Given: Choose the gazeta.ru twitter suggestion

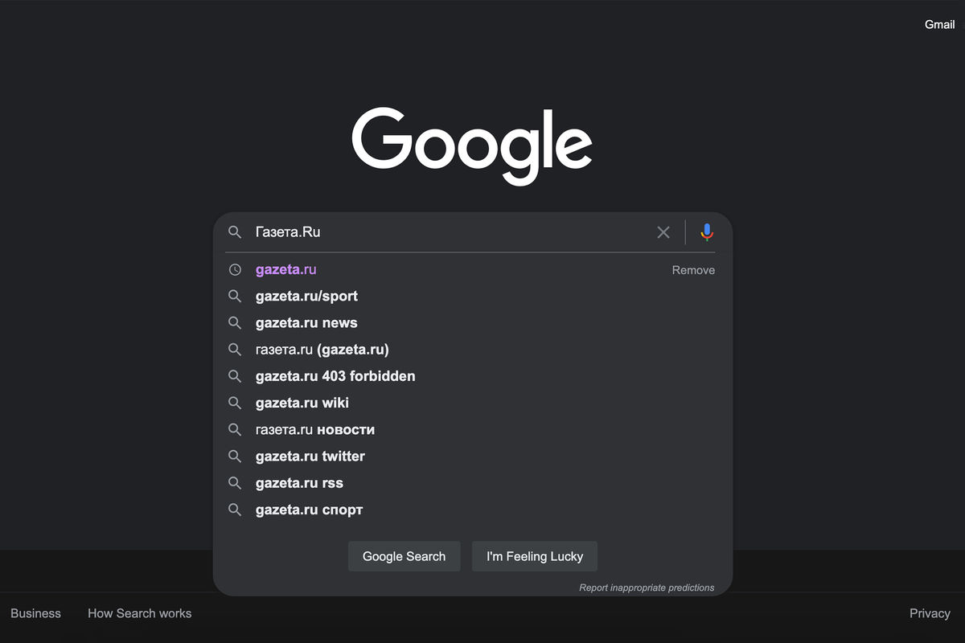Looking at the screenshot, I should [x=310, y=457].
